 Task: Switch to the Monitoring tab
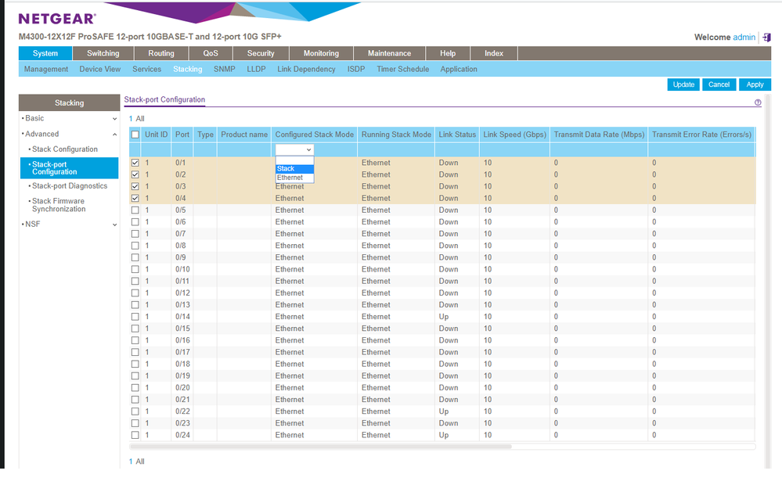point(321,53)
